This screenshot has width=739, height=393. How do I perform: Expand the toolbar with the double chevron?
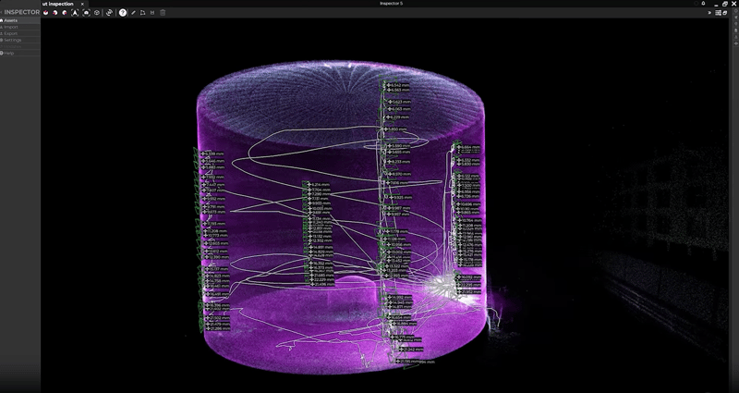709,13
